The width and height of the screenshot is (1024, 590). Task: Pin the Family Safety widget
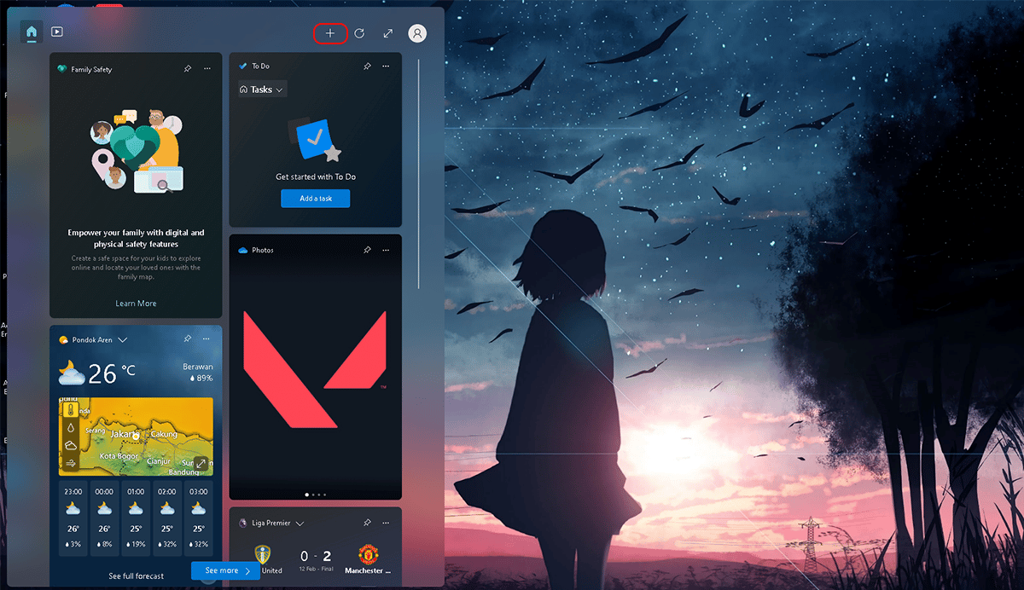187,69
